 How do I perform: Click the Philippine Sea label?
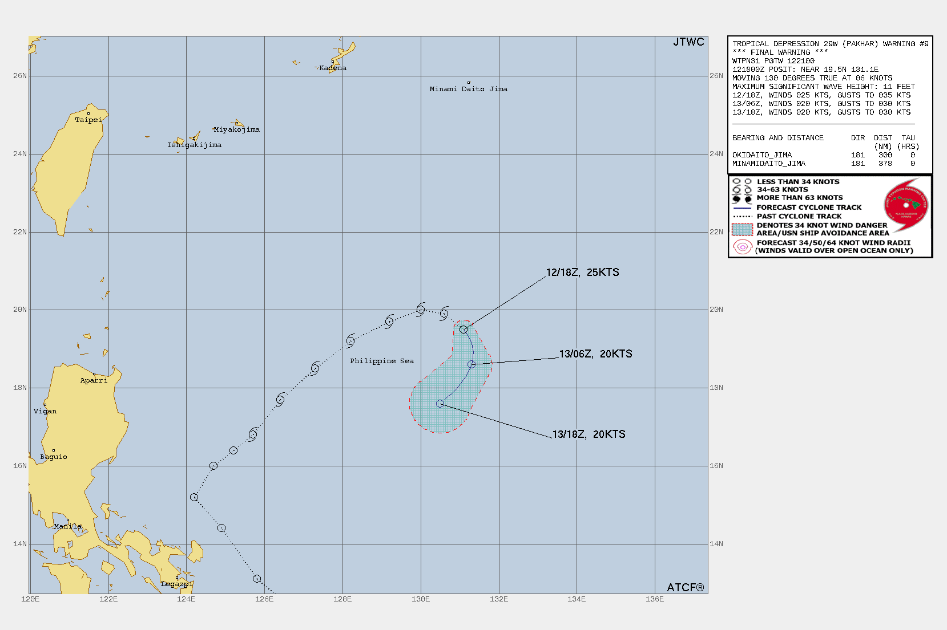[x=382, y=361]
